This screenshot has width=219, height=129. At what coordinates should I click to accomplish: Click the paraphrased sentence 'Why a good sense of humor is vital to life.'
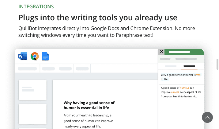click(181, 77)
